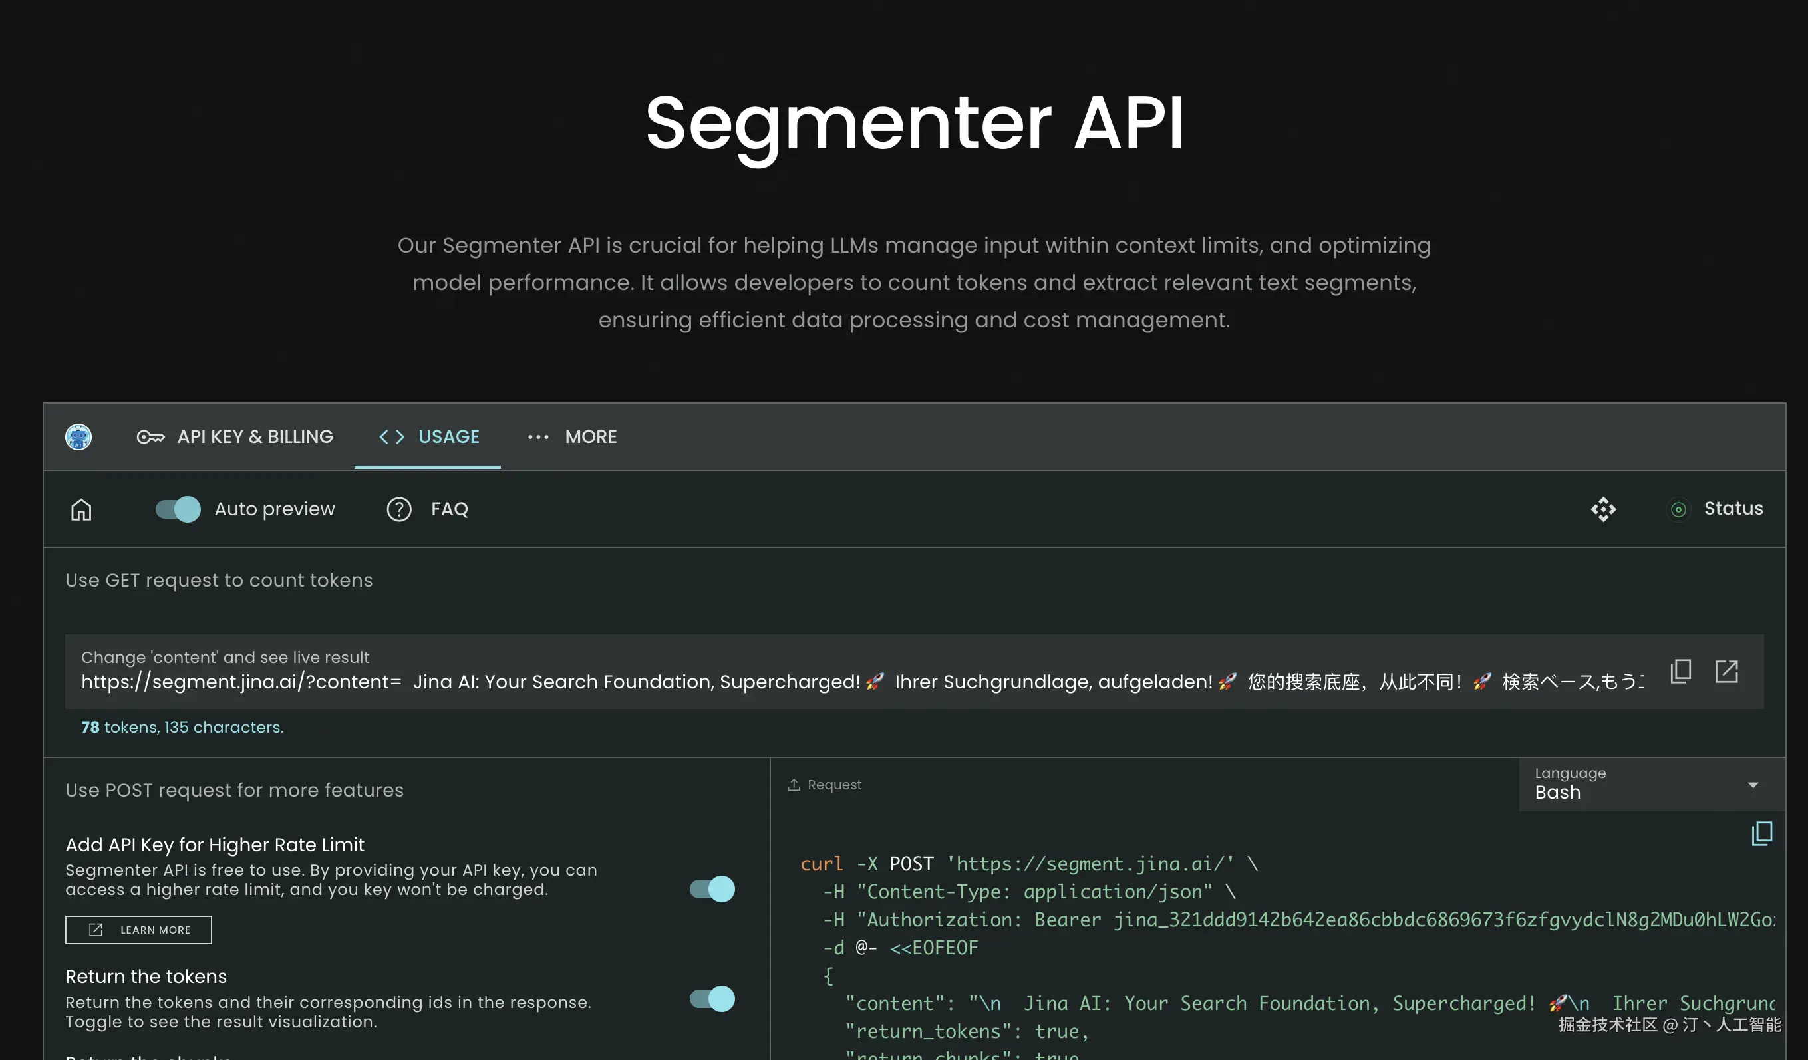This screenshot has height=1060, width=1808.
Task: Turn off Return the tokens toggle
Action: tap(712, 998)
